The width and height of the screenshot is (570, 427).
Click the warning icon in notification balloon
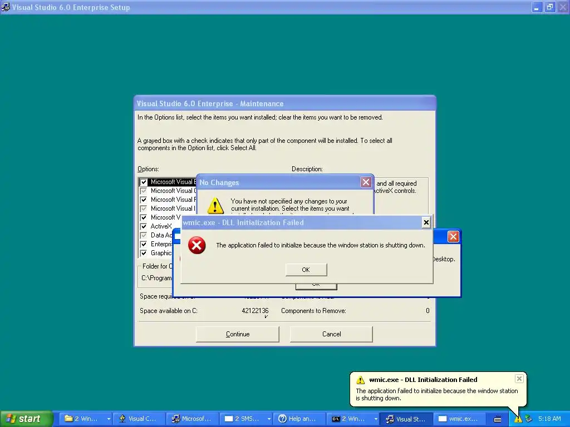coord(360,380)
